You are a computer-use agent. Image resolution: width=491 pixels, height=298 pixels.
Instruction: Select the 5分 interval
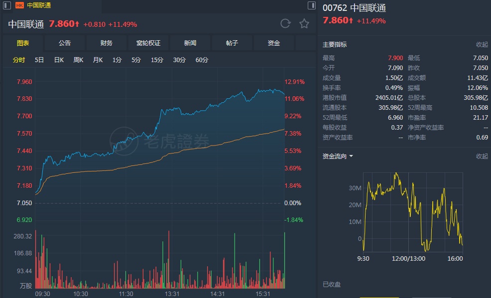[x=136, y=60]
